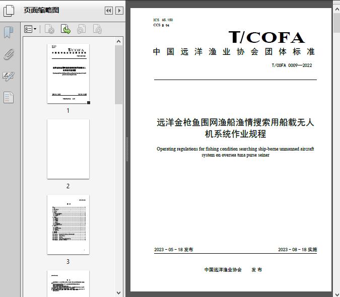The image size is (340, 297).
Task: Select page 1 thumbnail
Action: 68,73
